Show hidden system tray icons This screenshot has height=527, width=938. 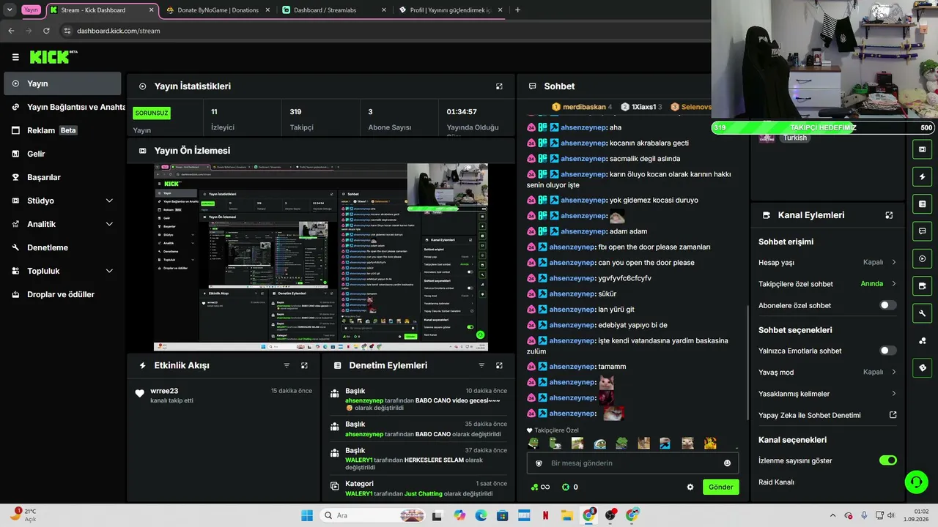coord(832,515)
